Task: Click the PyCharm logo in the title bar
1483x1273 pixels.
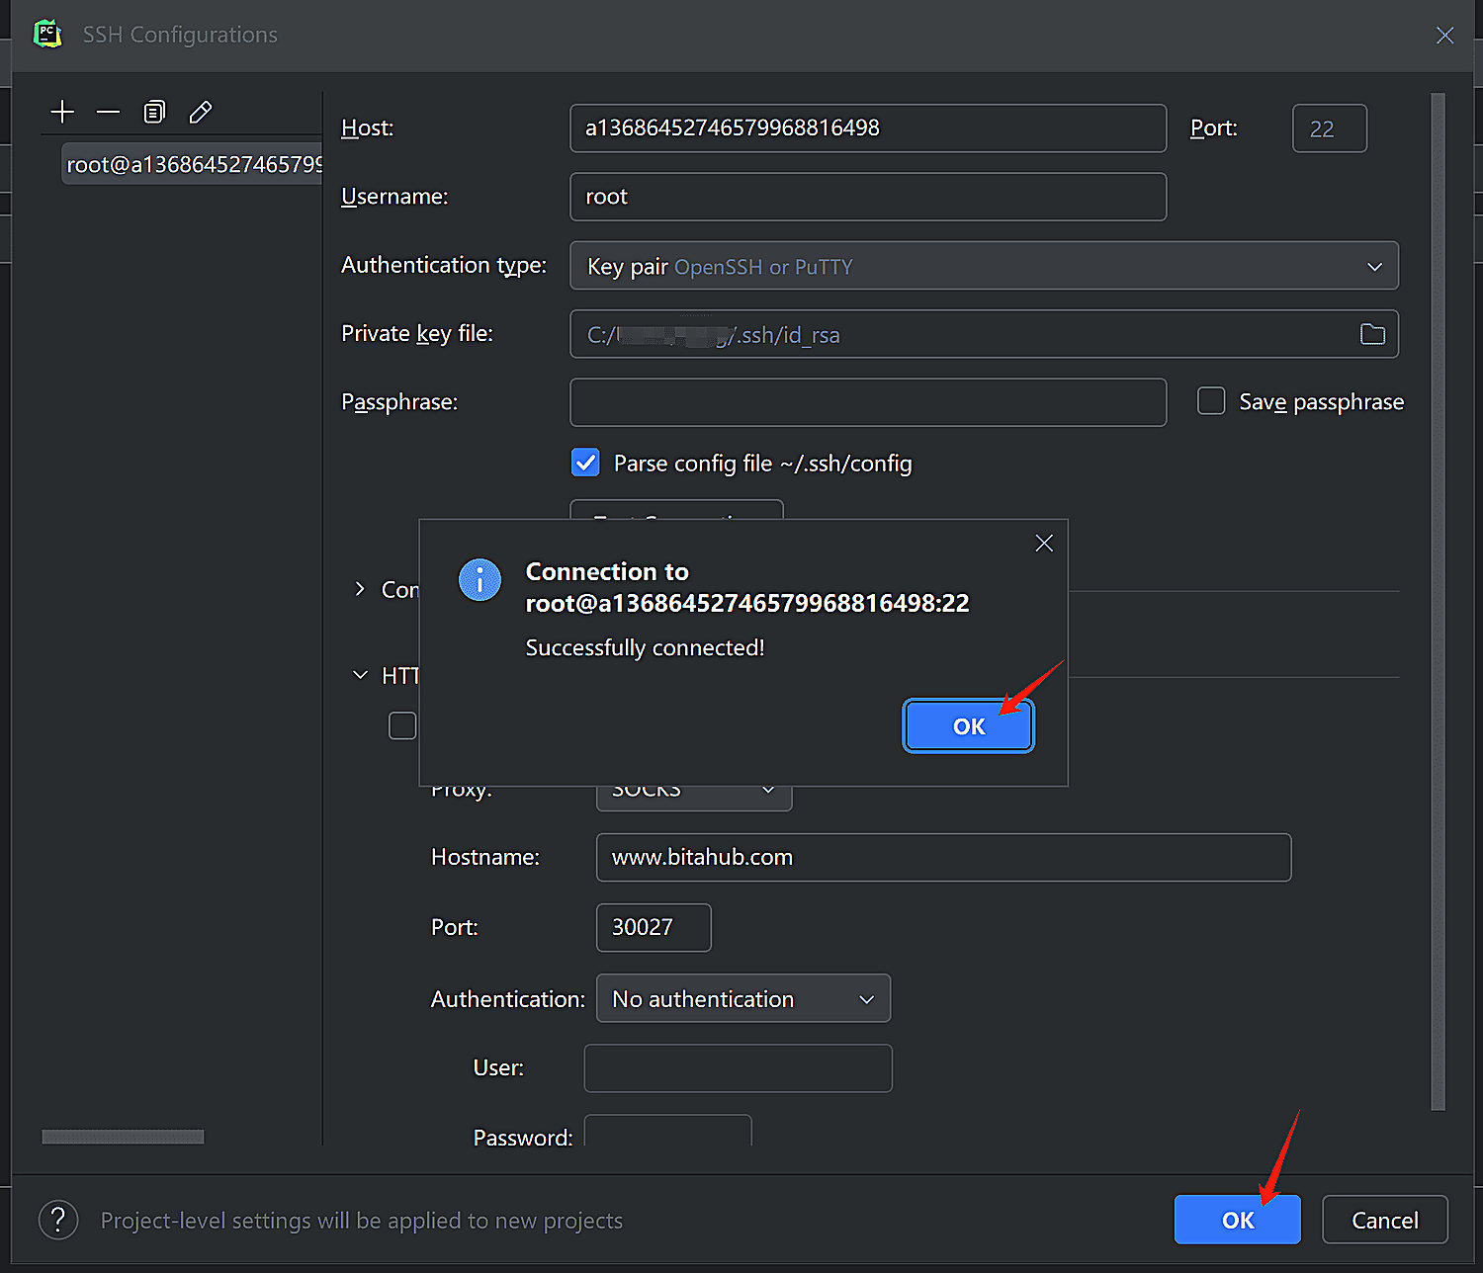Action: point(46,35)
